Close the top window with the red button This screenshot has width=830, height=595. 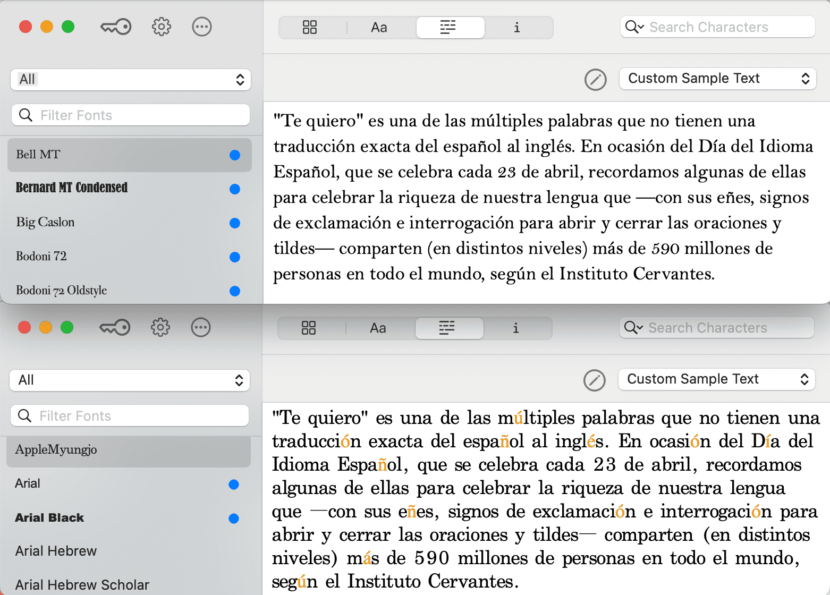(26, 27)
